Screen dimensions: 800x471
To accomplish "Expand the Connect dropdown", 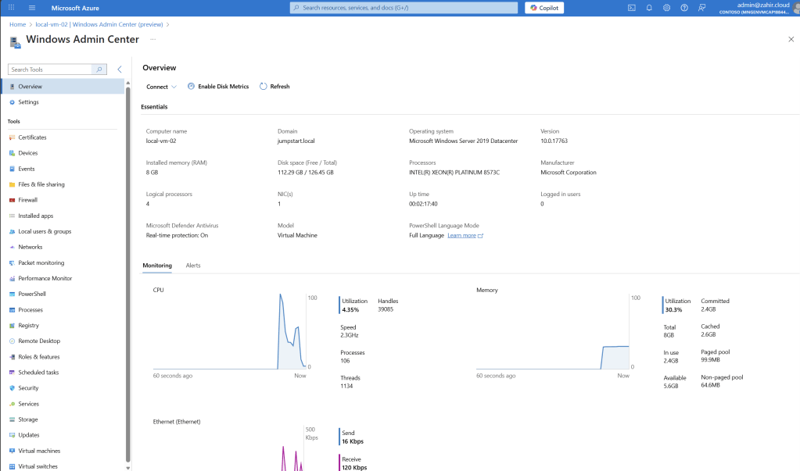I will [x=161, y=87].
